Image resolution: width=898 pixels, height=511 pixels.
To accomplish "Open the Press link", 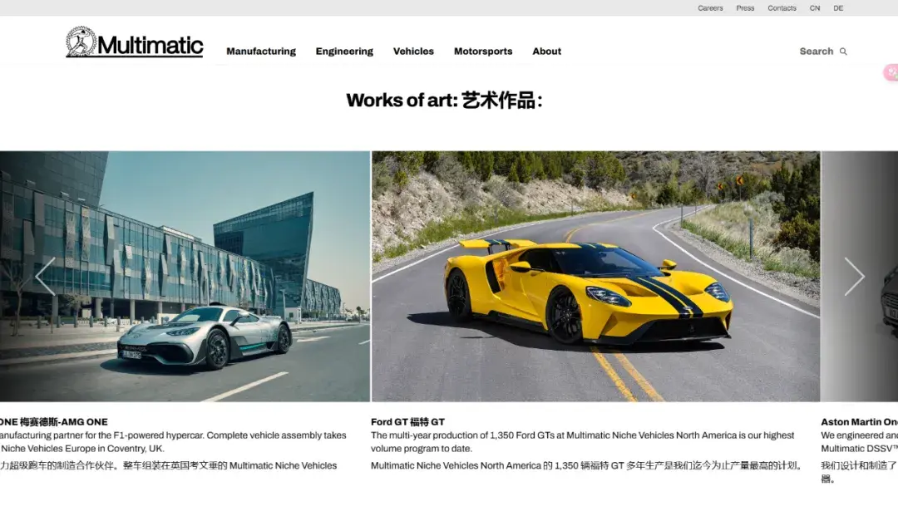I will (x=745, y=8).
